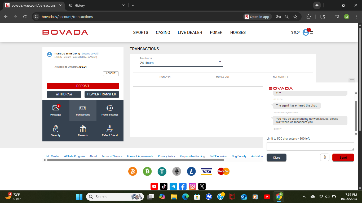This screenshot has width=362, height=203.
Task: Open the Rewards gift icon
Action: (83, 129)
